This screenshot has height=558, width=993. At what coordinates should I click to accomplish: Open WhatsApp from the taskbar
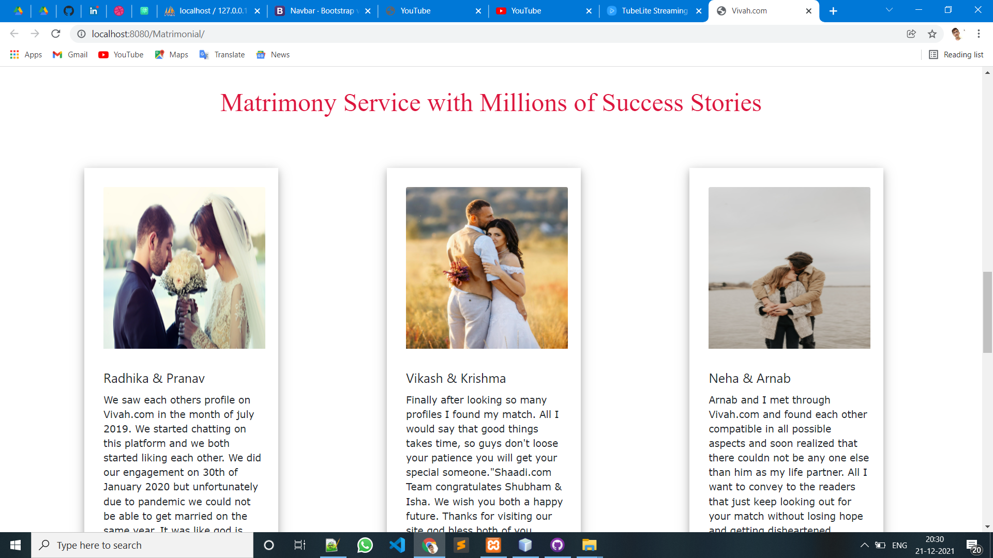click(x=365, y=545)
